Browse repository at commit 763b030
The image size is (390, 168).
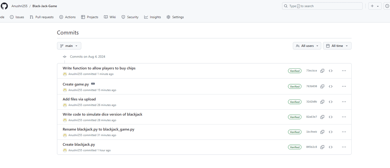(331, 86)
